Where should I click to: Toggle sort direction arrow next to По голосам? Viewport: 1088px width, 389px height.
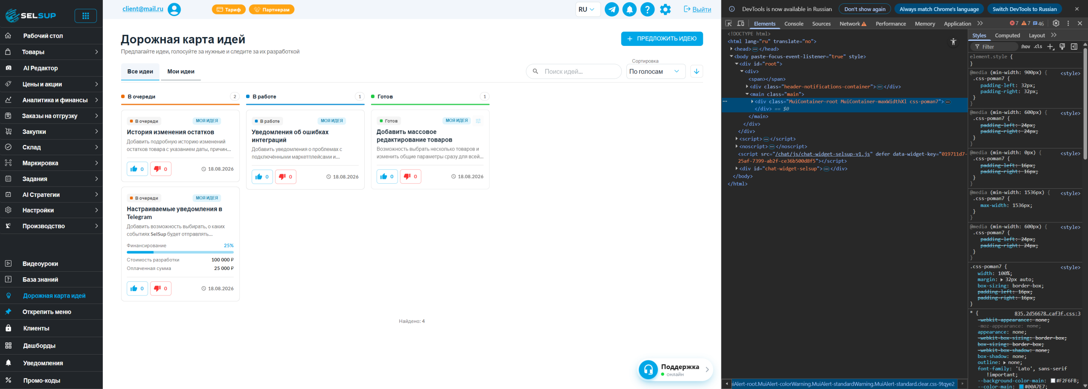click(x=697, y=71)
